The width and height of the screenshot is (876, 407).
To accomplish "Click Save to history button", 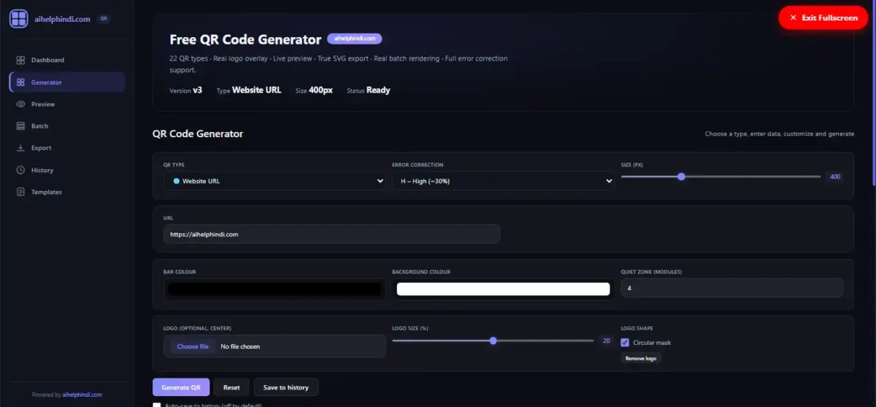I will [x=286, y=387].
